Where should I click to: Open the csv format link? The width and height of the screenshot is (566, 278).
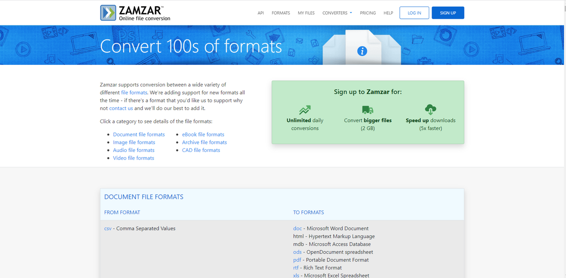pyautogui.click(x=108, y=229)
